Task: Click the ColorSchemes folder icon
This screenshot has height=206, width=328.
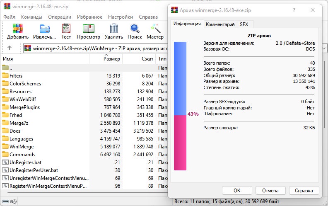Action: [5, 84]
